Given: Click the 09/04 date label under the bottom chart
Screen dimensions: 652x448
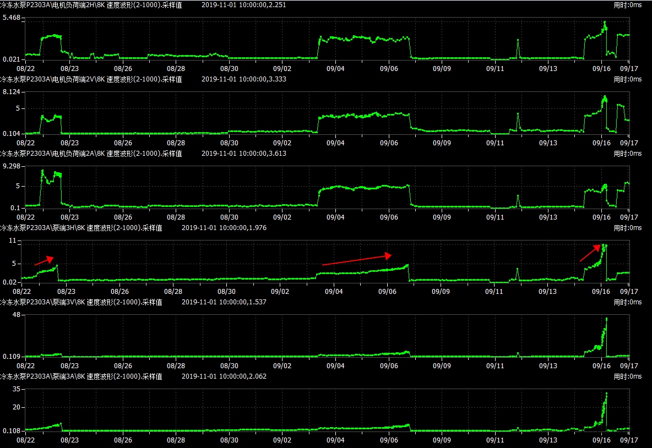Looking at the screenshot, I should click(x=335, y=440).
